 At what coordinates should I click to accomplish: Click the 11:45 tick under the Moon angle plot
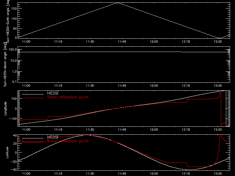[x=122, y=86]
